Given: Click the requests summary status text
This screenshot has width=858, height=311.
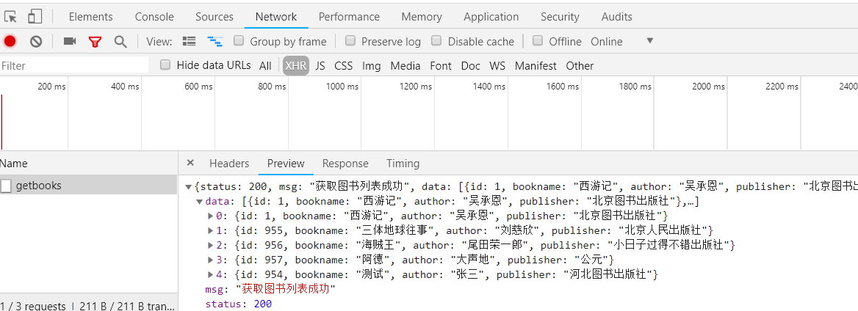Looking at the screenshot, I should [87, 306].
